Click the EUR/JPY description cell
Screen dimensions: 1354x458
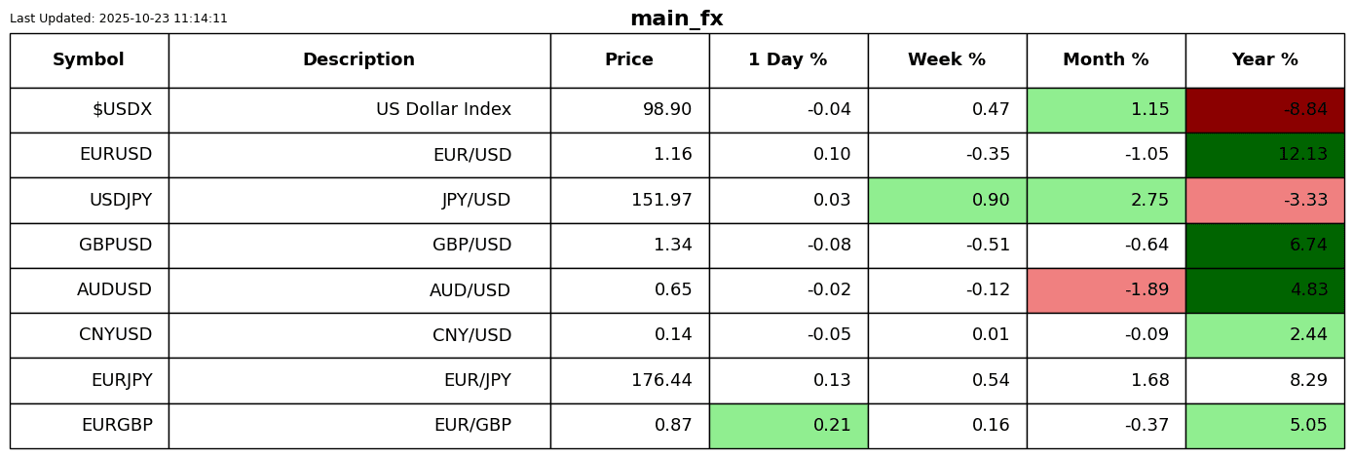[358, 381]
